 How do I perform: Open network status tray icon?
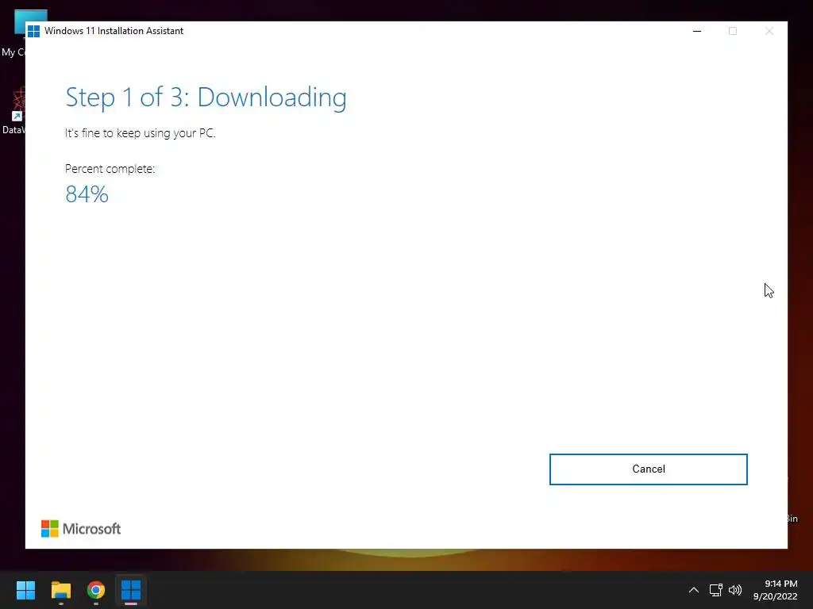pyautogui.click(x=715, y=590)
